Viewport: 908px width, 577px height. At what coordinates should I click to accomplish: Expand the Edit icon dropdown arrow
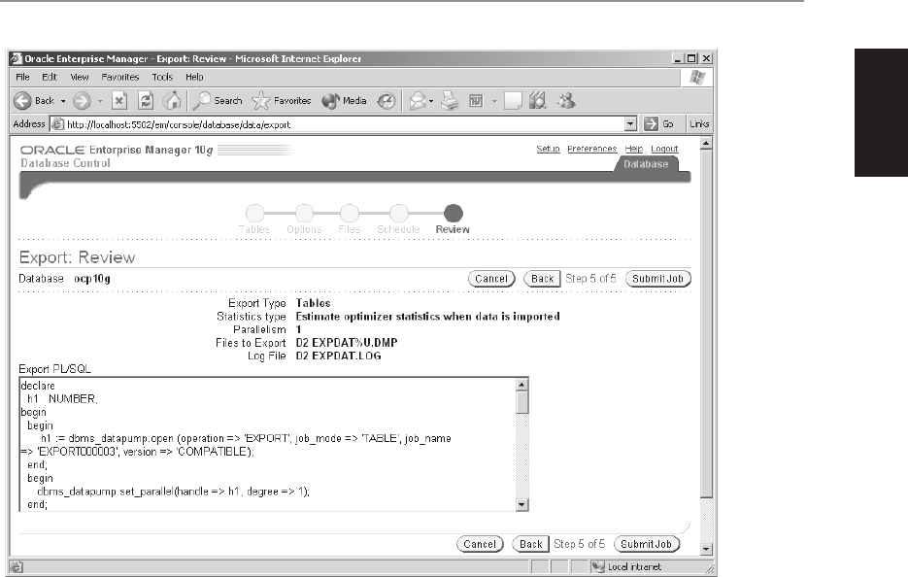(x=494, y=101)
